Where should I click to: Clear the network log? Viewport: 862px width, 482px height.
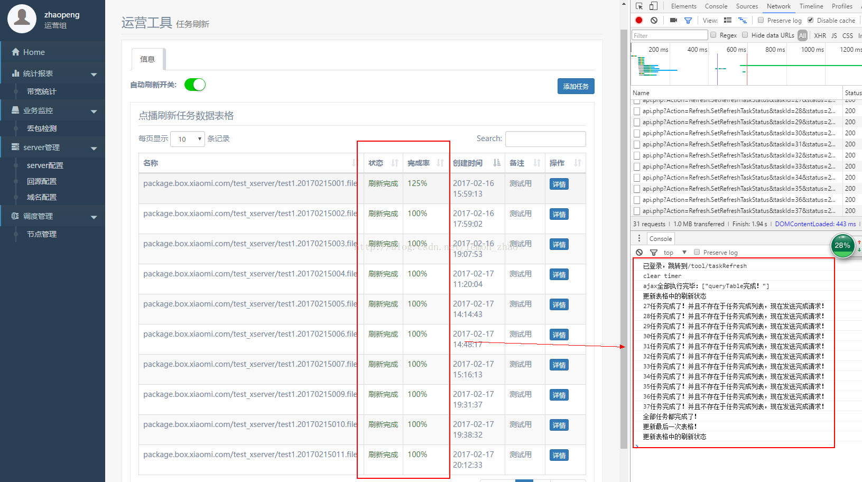click(x=654, y=20)
